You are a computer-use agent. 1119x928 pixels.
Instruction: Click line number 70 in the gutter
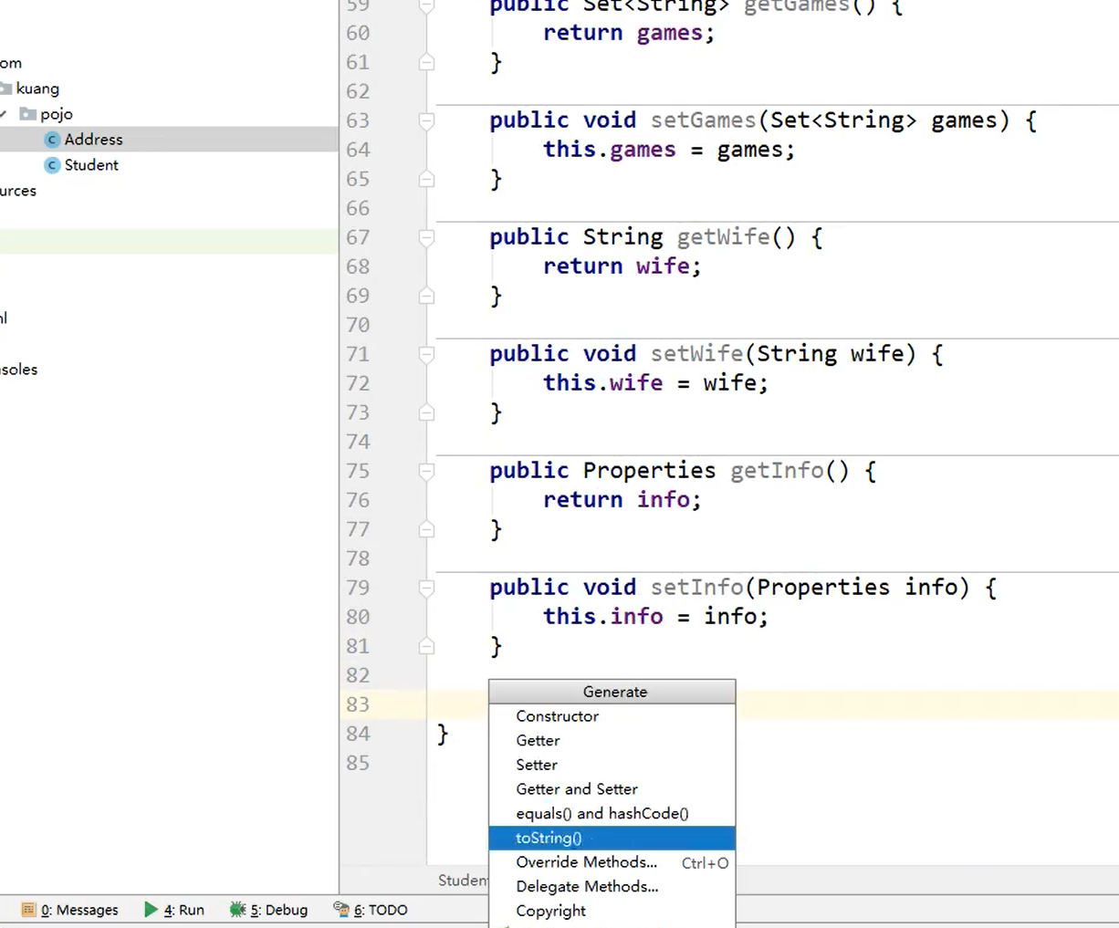coord(358,325)
